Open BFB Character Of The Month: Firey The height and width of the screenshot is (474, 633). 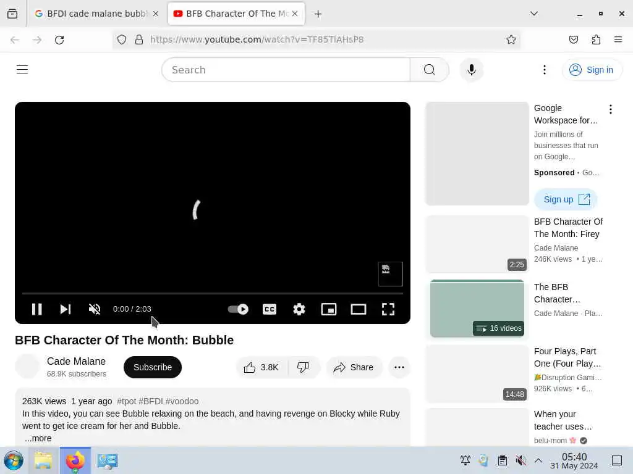point(569,228)
